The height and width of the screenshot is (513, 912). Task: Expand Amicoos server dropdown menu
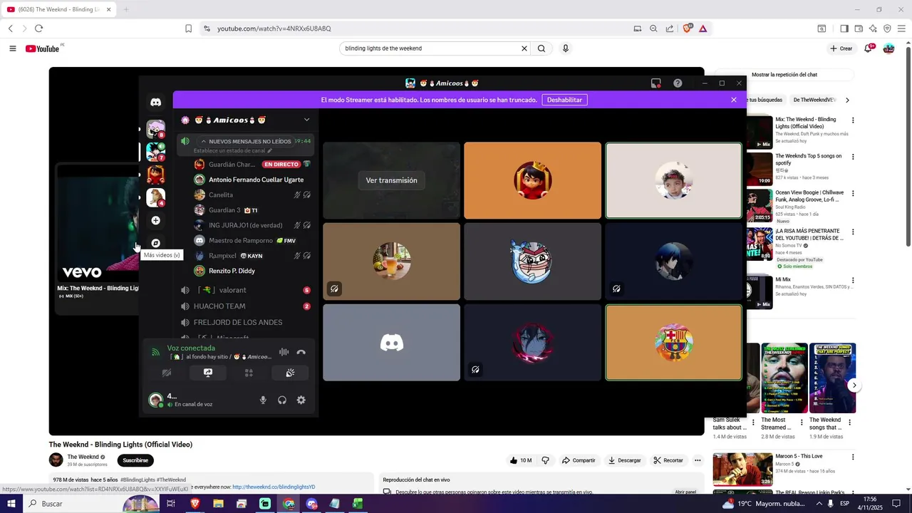pos(306,120)
